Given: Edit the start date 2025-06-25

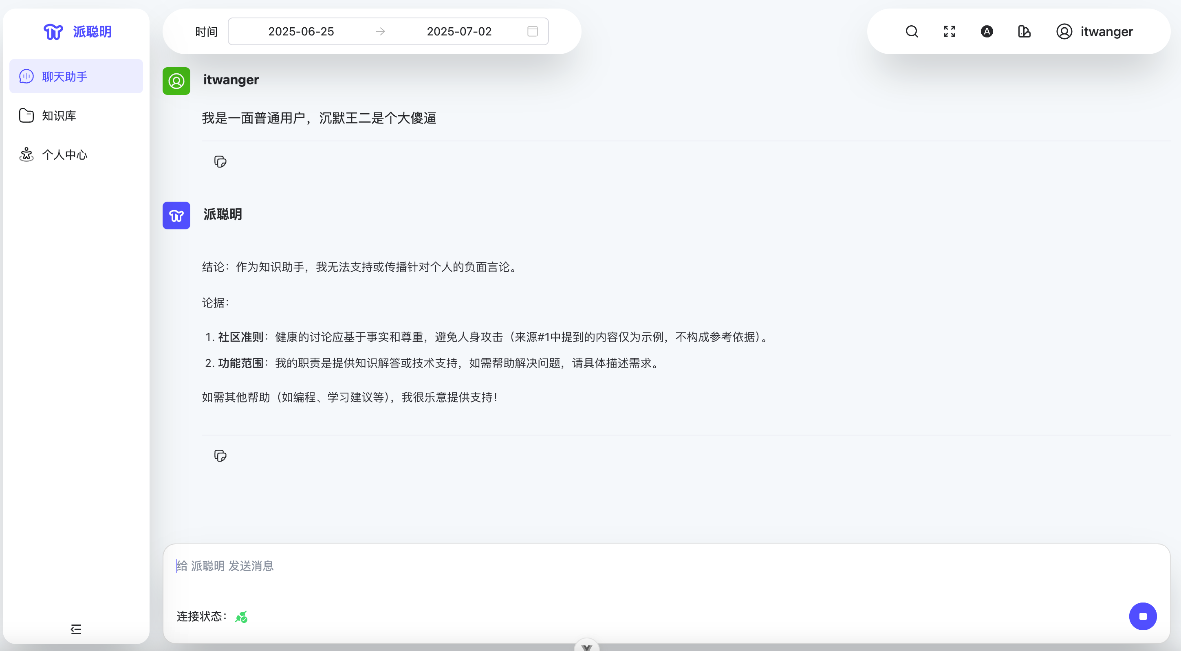Looking at the screenshot, I should click(301, 31).
